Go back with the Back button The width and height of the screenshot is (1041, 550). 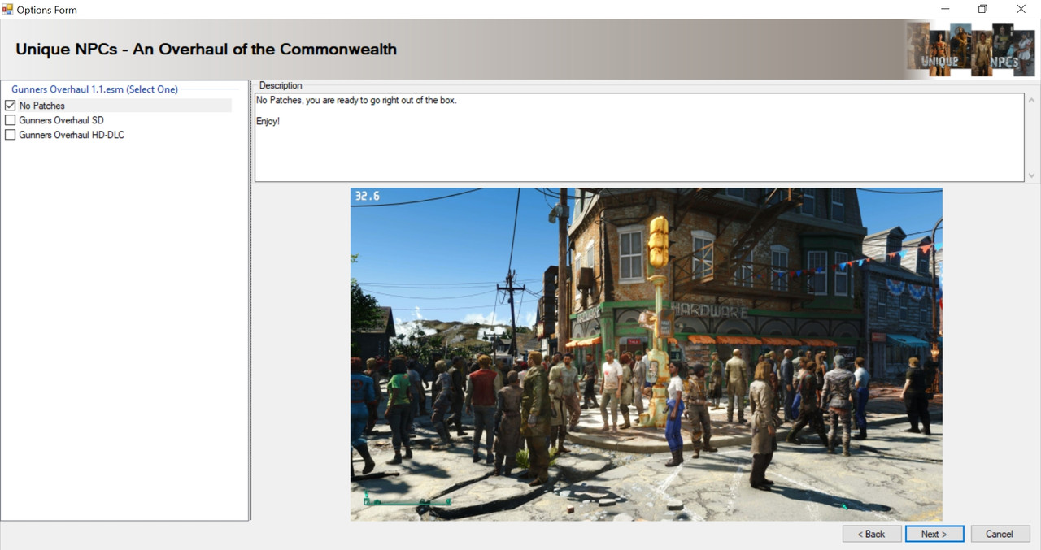[872, 534]
